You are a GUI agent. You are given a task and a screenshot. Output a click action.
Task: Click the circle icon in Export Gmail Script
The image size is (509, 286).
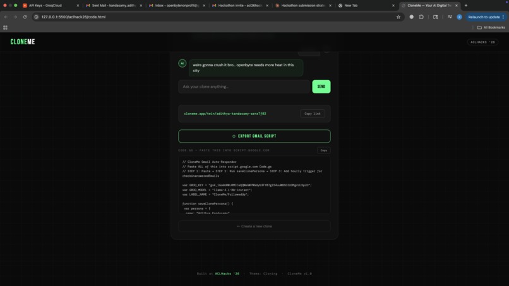tap(234, 136)
